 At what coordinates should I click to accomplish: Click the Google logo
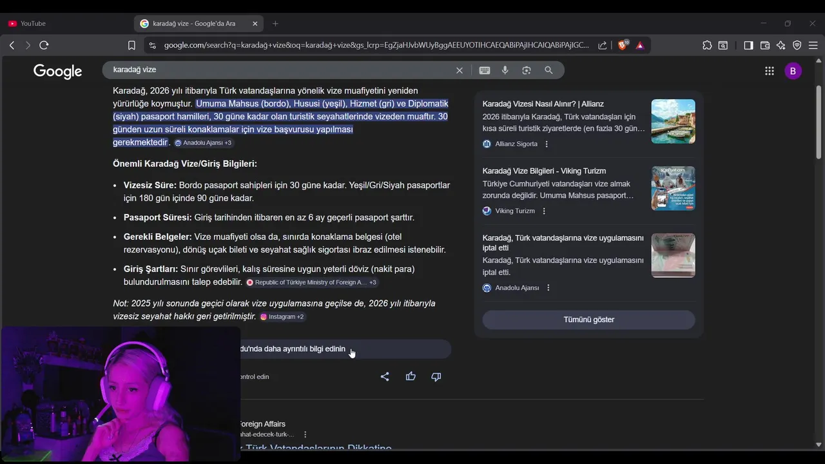58,72
